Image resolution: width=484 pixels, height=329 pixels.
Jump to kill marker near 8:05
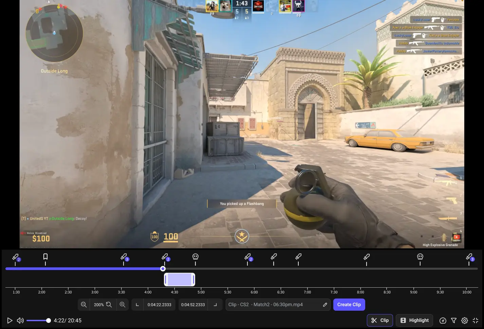(367, 257)
